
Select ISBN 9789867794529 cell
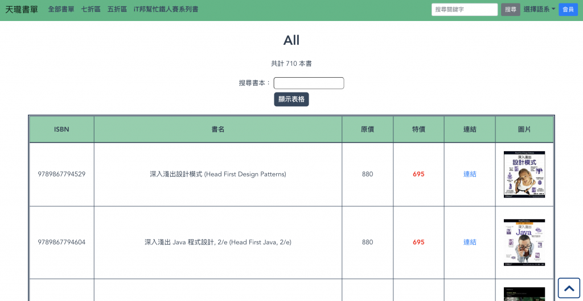tap(61, 174)
